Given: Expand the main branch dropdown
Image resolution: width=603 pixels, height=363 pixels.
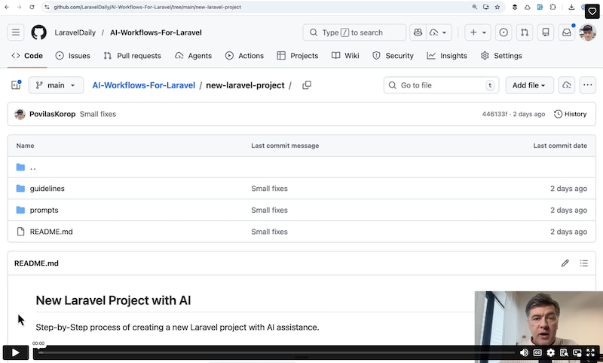Looking at the screenshot, I should coord(56,85).
